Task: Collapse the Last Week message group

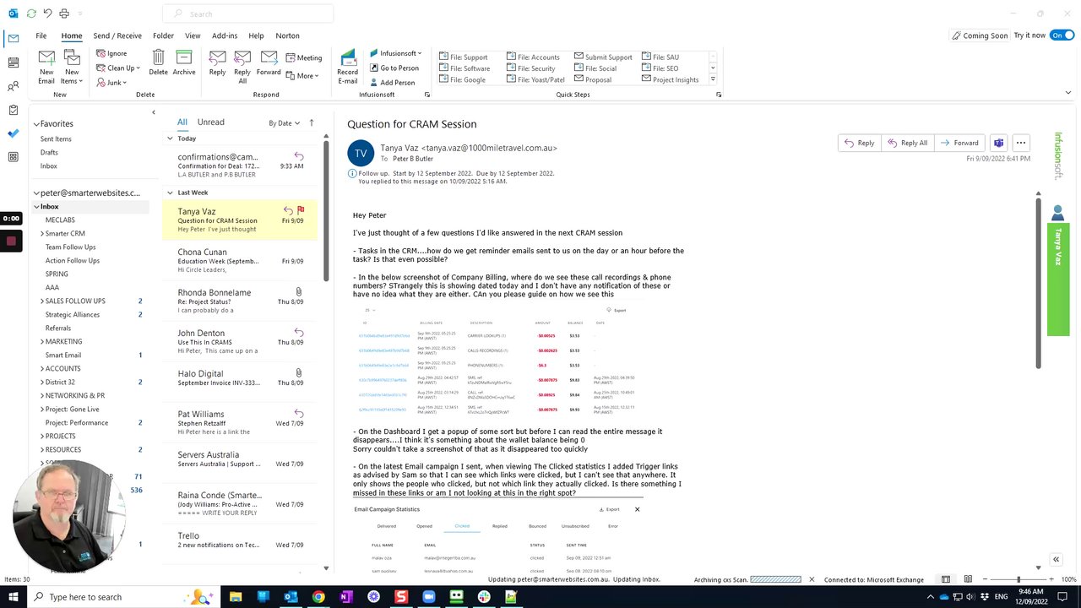Action: tap(171, 193)
